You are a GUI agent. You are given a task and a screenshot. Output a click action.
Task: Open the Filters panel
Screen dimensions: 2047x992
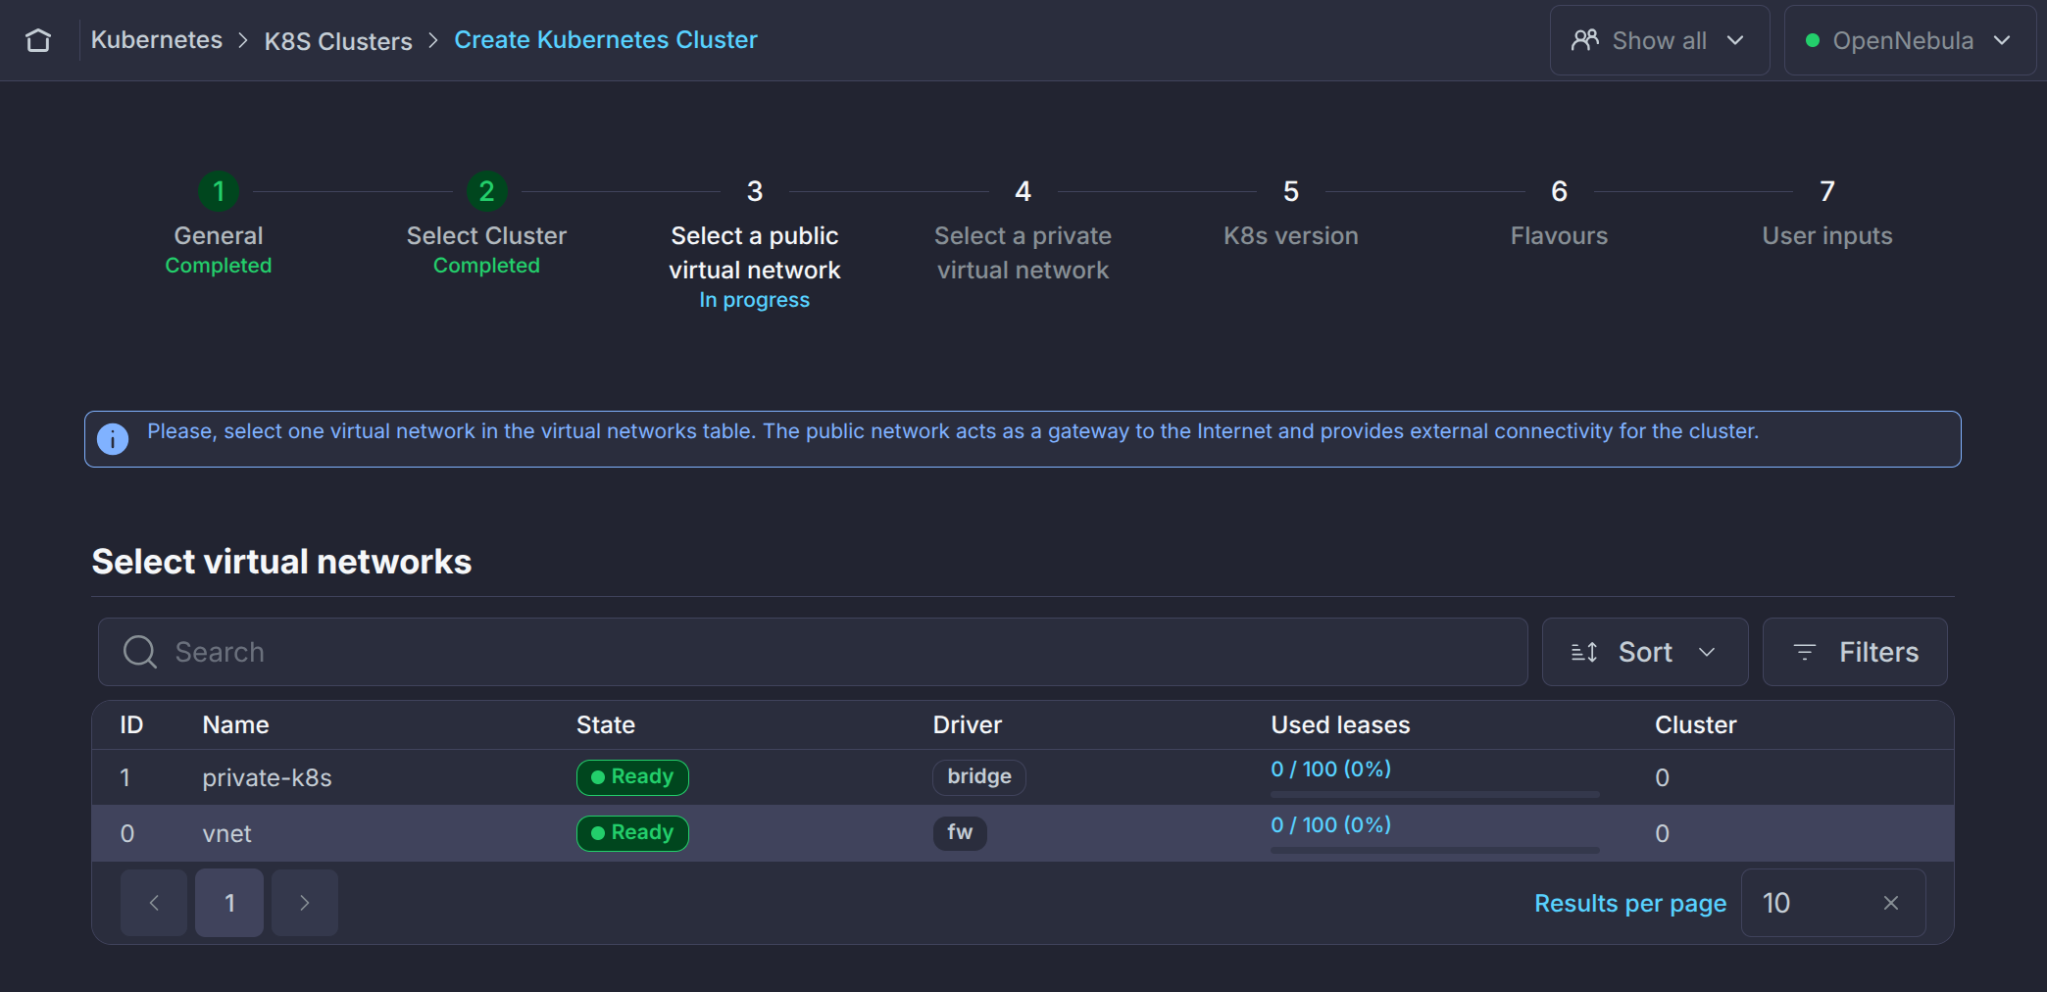click(1855, 652)
